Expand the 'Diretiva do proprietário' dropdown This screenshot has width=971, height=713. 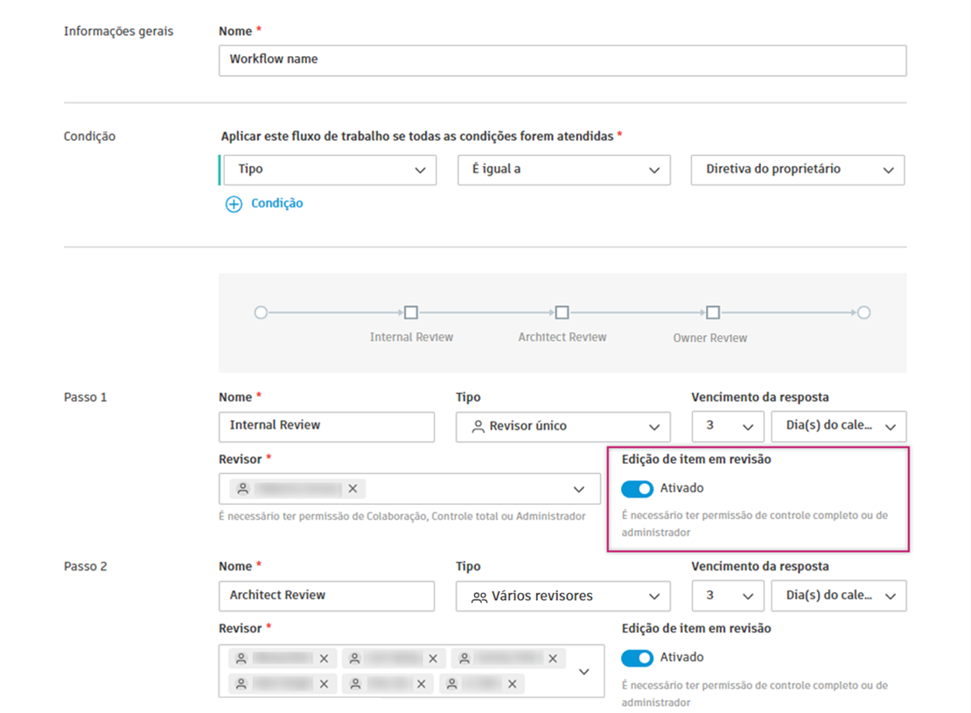coord(798,170)
